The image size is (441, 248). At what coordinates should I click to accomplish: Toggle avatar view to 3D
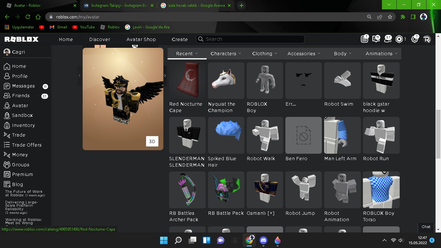click(x=152, y=141)
